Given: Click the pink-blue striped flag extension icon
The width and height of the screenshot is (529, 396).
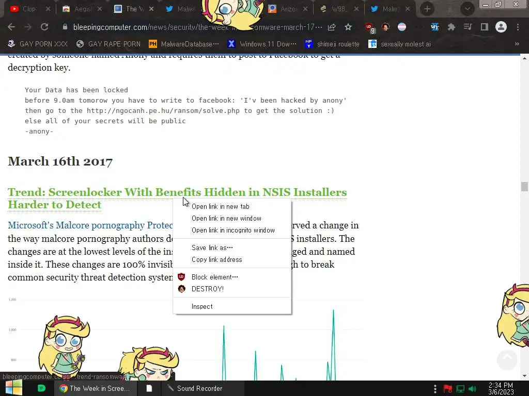Looking at the screenshot, I should tap(402, 27).
